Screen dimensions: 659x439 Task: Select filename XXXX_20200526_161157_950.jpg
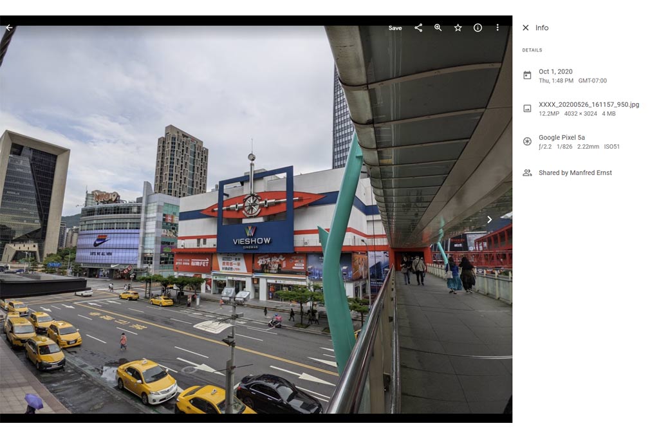[x=589, y=105]
